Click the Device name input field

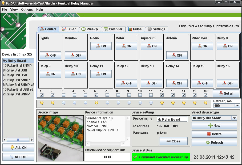pyautogui.click(x=172, y=119)
